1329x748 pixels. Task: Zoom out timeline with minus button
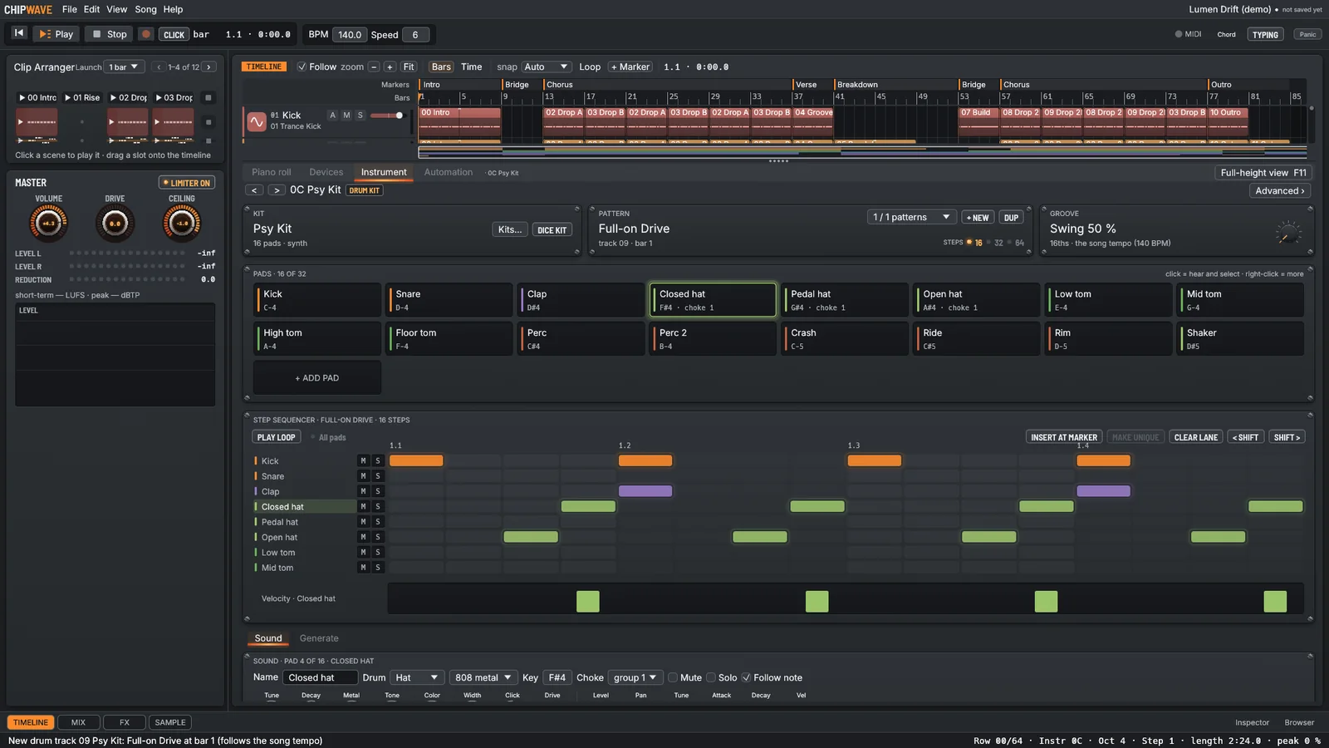click(374, 67)
